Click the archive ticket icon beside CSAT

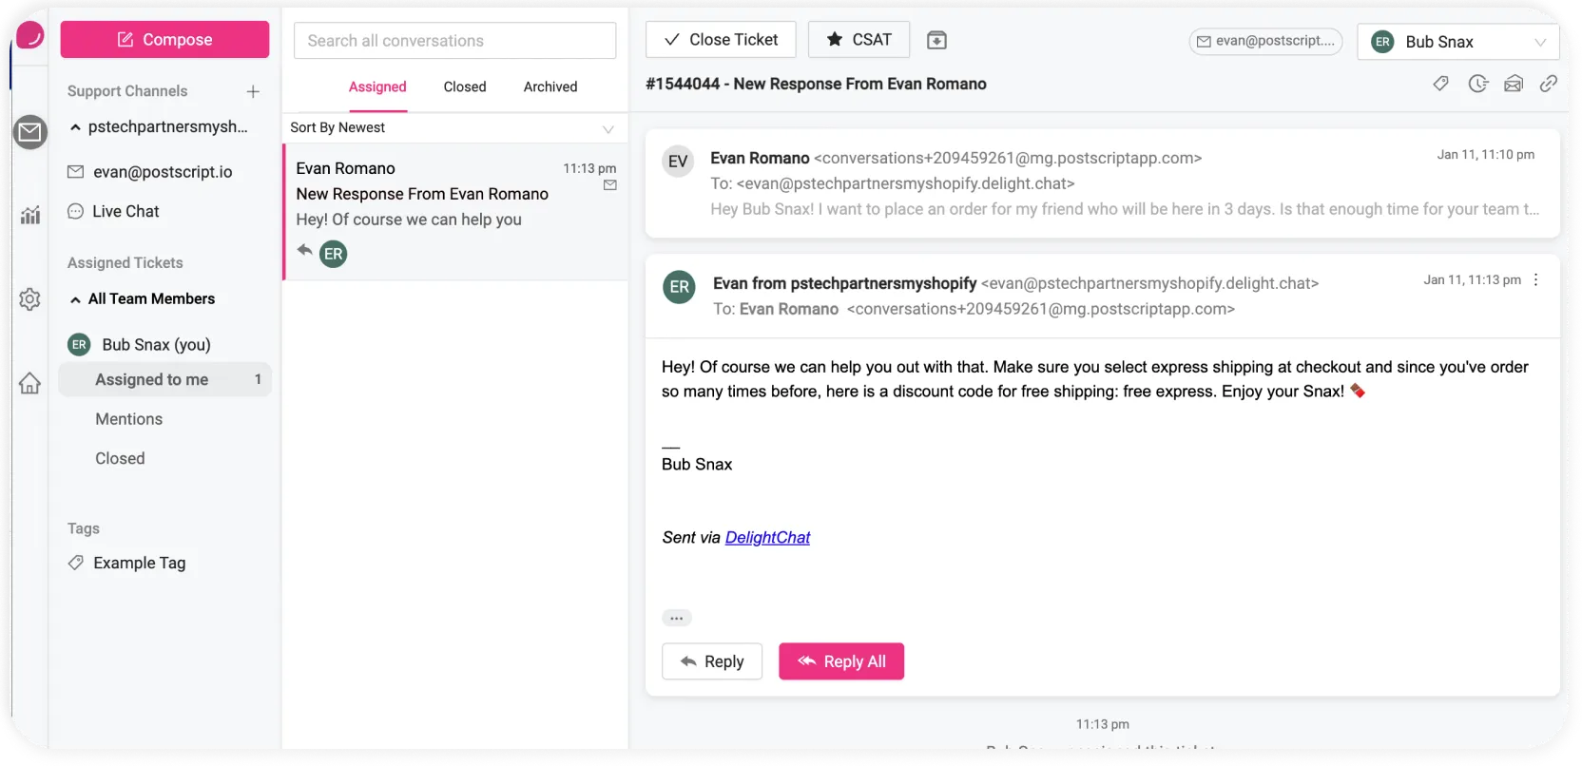[x=936, y=40]
